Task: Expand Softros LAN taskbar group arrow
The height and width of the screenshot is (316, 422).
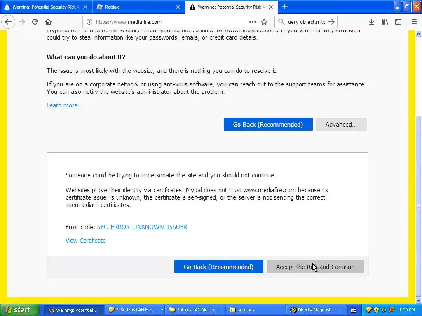Action: [162, 310]
